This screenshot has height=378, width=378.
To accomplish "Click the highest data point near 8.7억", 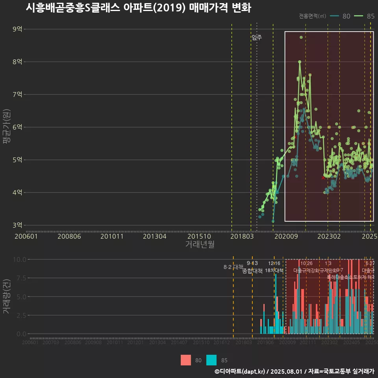I will (301, 37).
